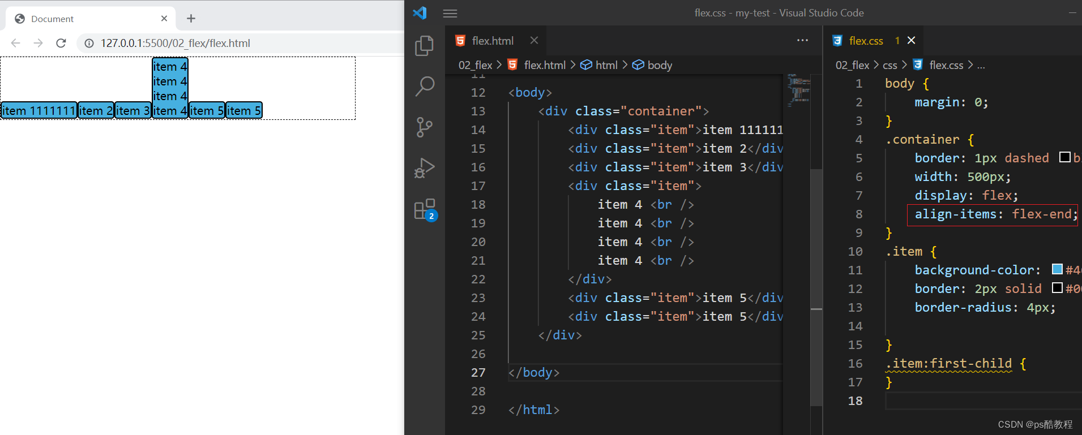Screen dimensions: 1082x435
Task: Click css folder in the breadcrumb
Action: click(890, 65)
